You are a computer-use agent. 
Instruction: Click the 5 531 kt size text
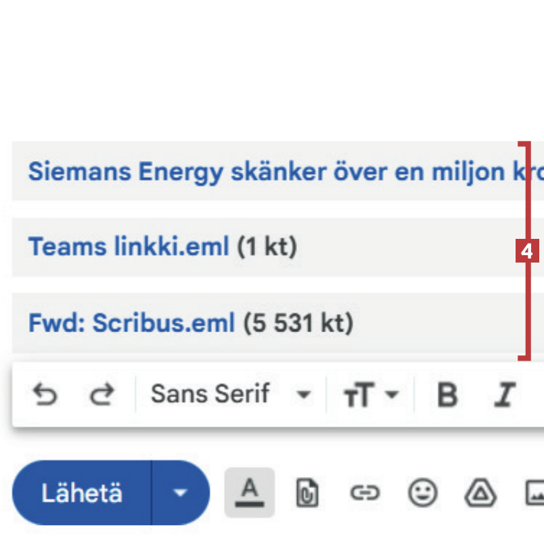[x=298, y=323]
